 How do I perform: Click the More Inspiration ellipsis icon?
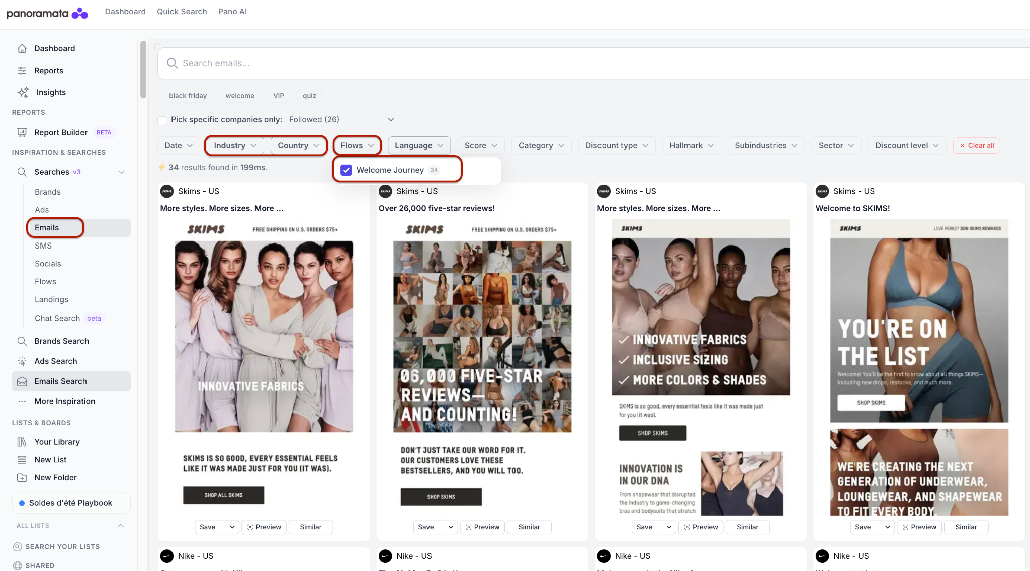[x=22, y=401]
